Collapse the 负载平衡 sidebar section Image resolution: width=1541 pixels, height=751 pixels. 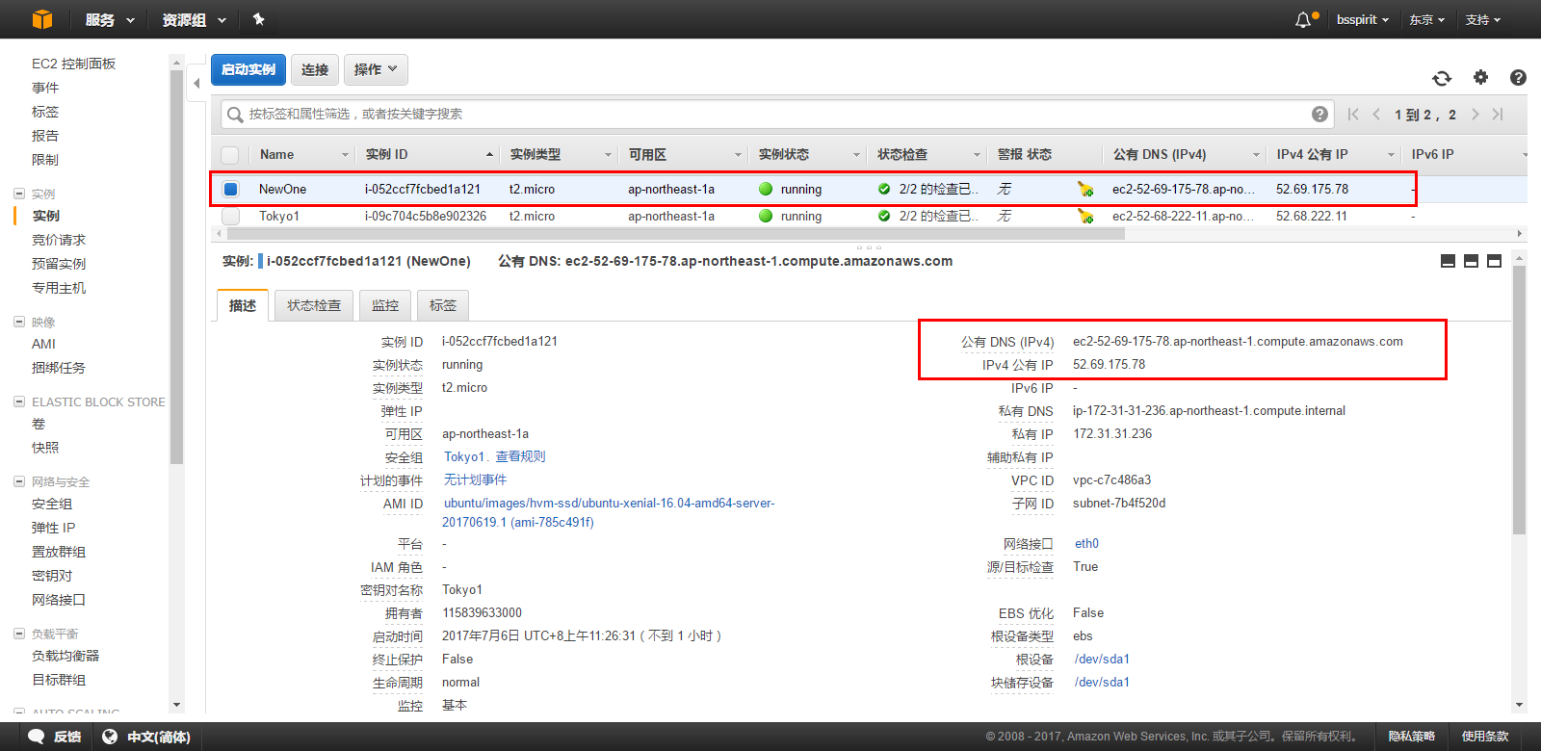tap(19, 634)
